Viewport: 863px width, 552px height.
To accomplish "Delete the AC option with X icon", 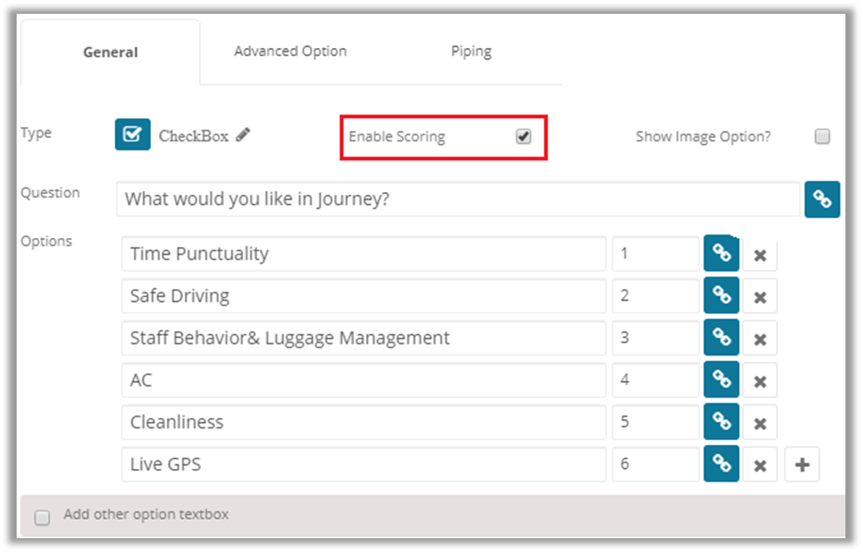I will 760,380.
